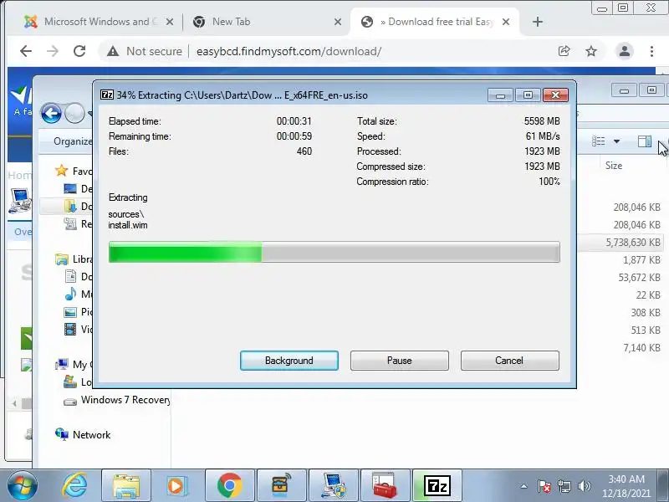Screen dimensions: 669x502
Task: Send extraction to Background
Action: pyautogui.click(x=289, y=361)
